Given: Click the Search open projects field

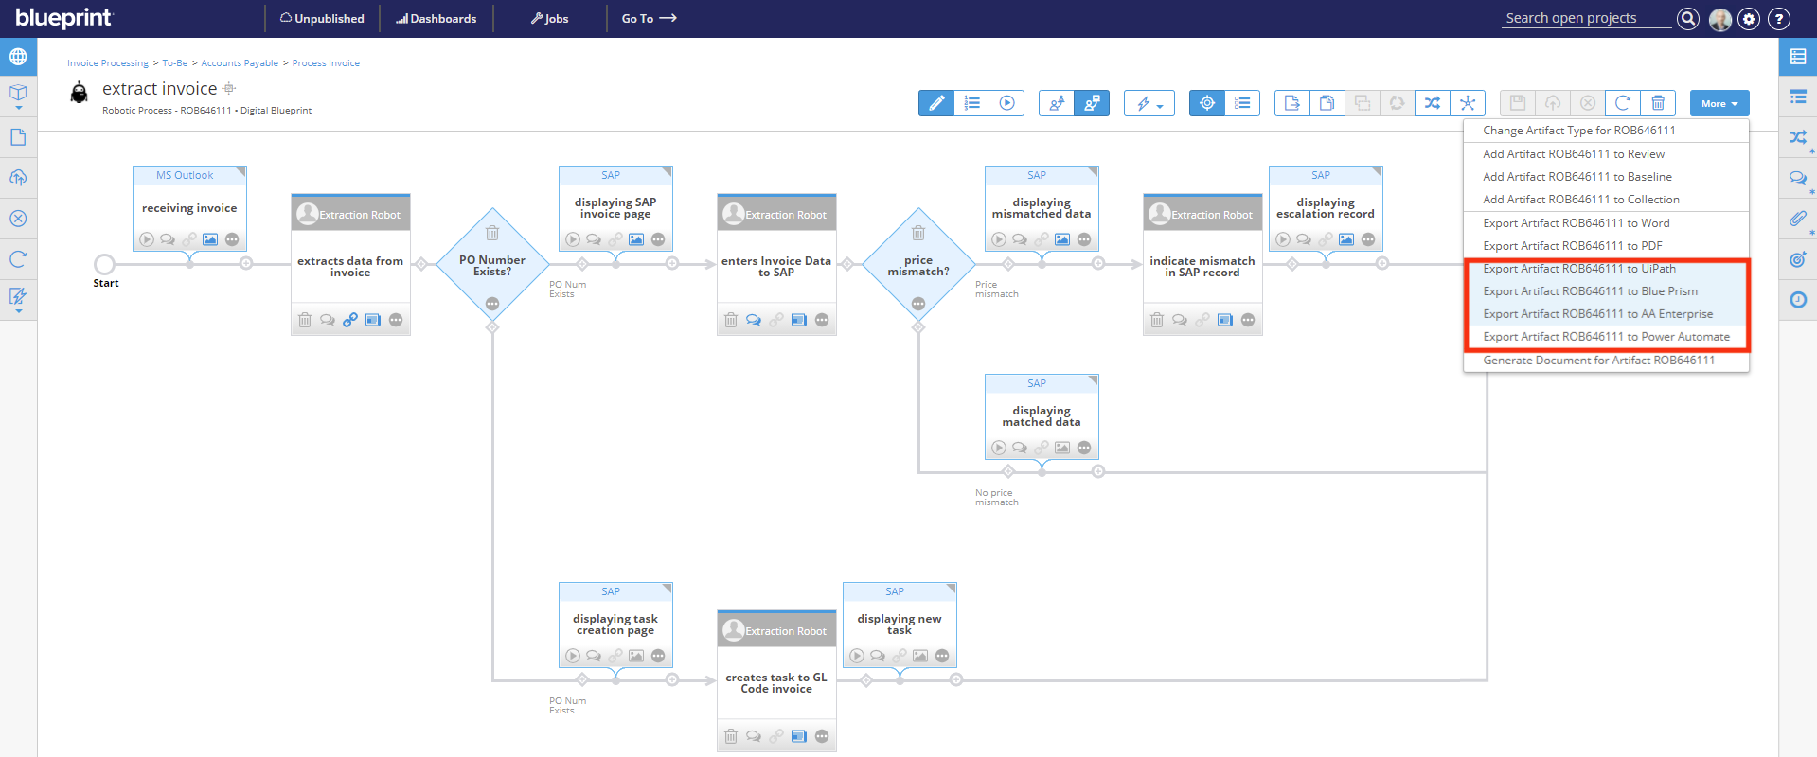Looking at the screenshot, I should pos(1585,18).
